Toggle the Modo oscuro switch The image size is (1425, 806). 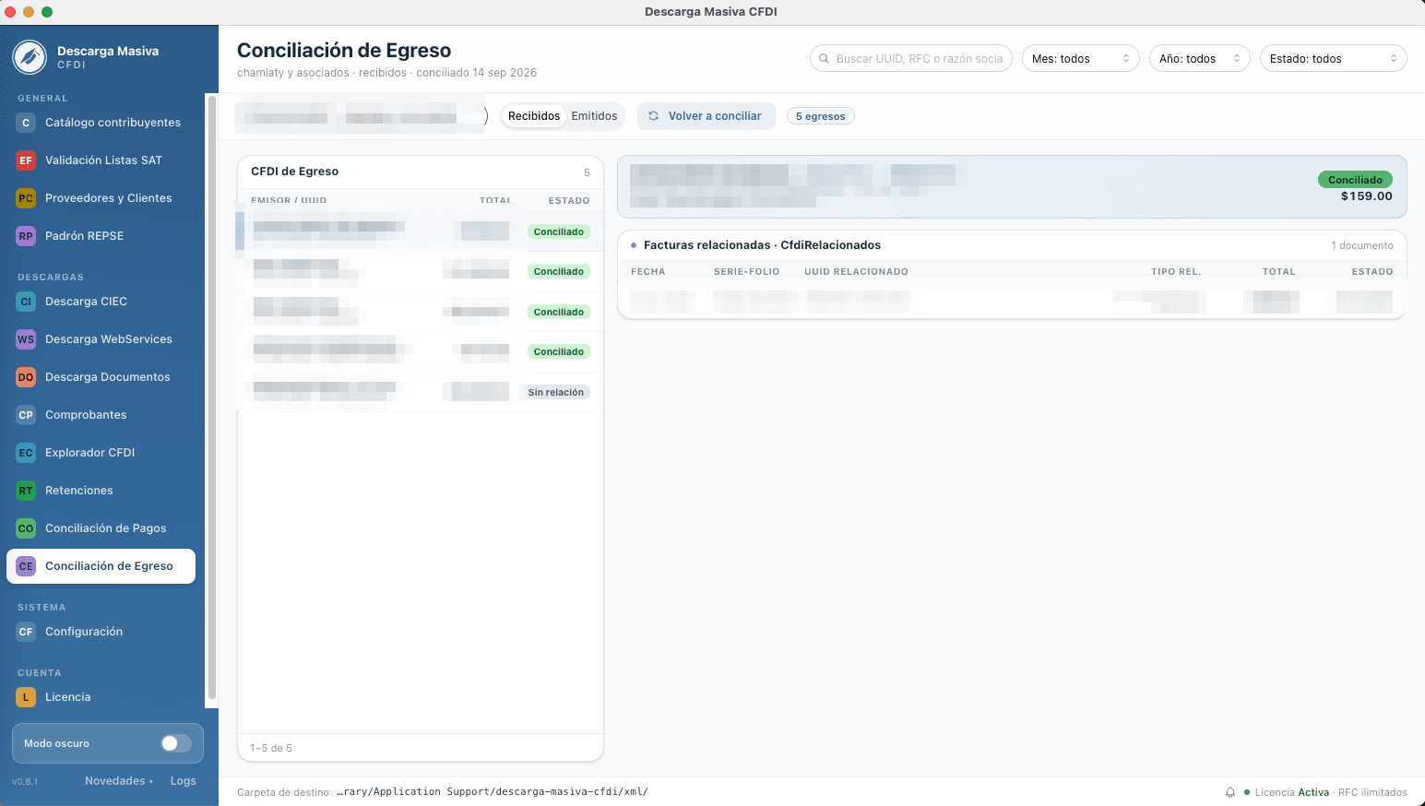[x=176, y=743]
